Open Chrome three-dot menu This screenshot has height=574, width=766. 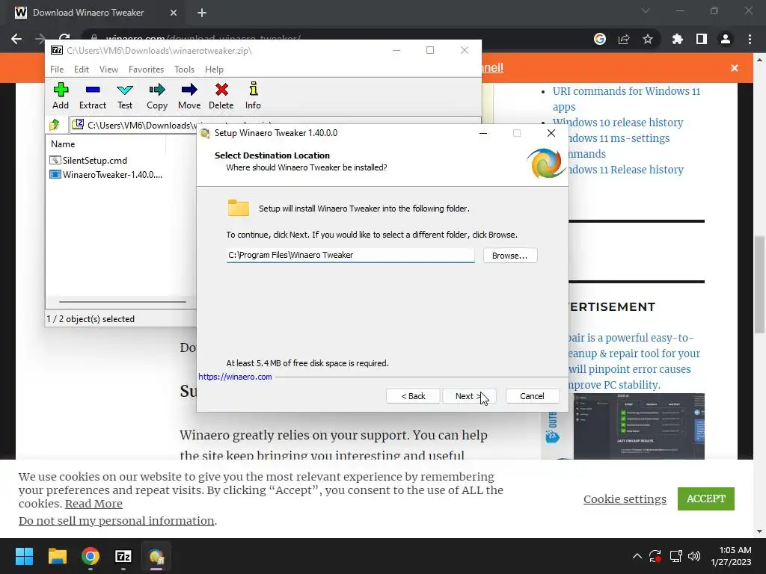coord(750,39)
